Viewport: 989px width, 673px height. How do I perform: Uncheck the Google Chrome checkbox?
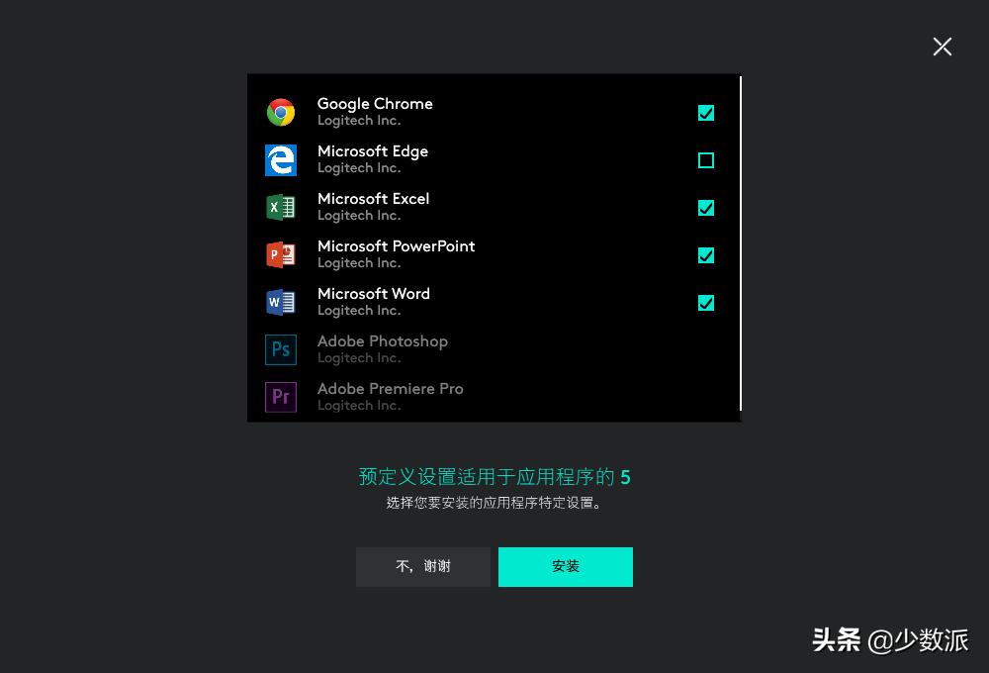point(706,113)
